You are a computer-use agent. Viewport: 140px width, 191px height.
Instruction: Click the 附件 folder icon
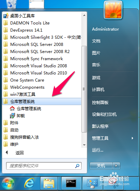pos(5,123)
